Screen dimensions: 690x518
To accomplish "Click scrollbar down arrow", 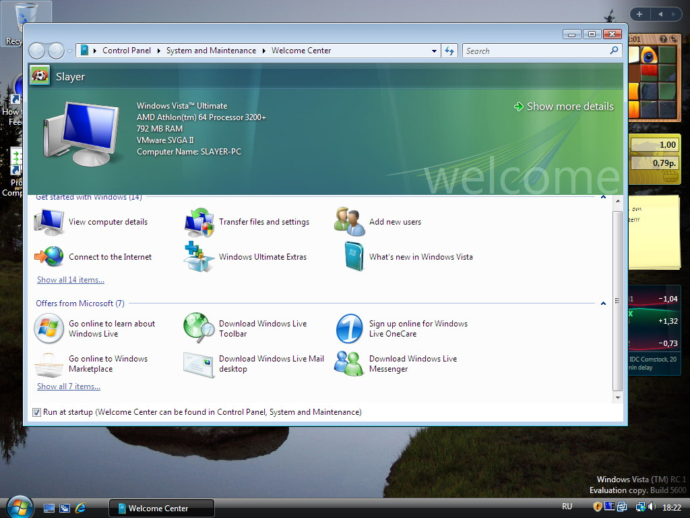I will point(618,397).
